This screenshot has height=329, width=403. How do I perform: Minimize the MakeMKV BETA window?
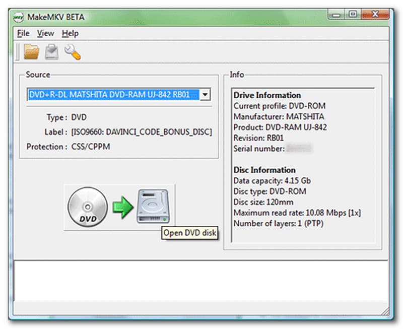(337, 16)
